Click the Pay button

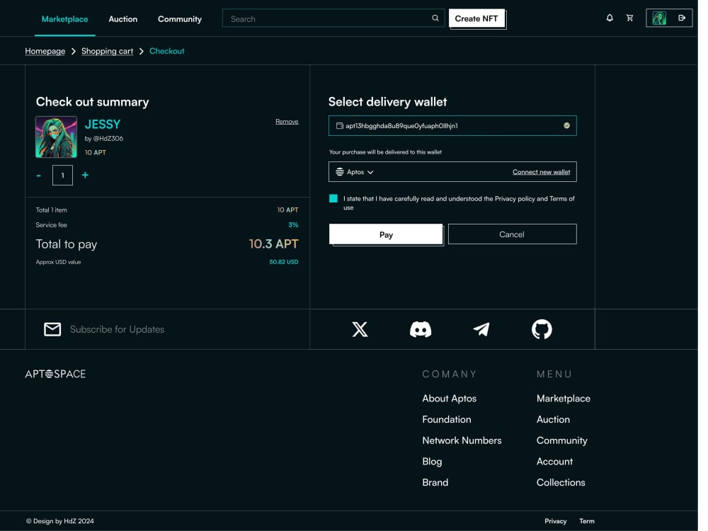pos(386,234)
